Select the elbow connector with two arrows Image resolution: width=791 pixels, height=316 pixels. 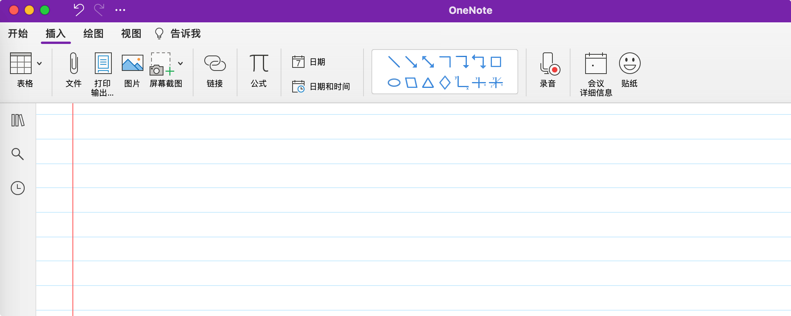[479, 62]
